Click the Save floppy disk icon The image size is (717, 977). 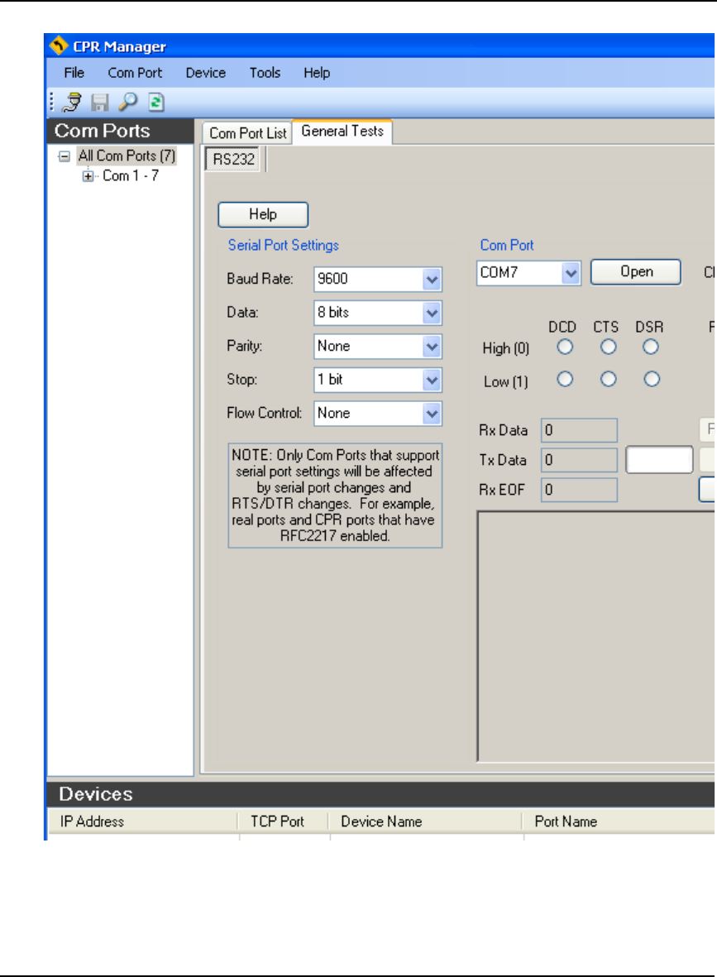coord(100,103)
